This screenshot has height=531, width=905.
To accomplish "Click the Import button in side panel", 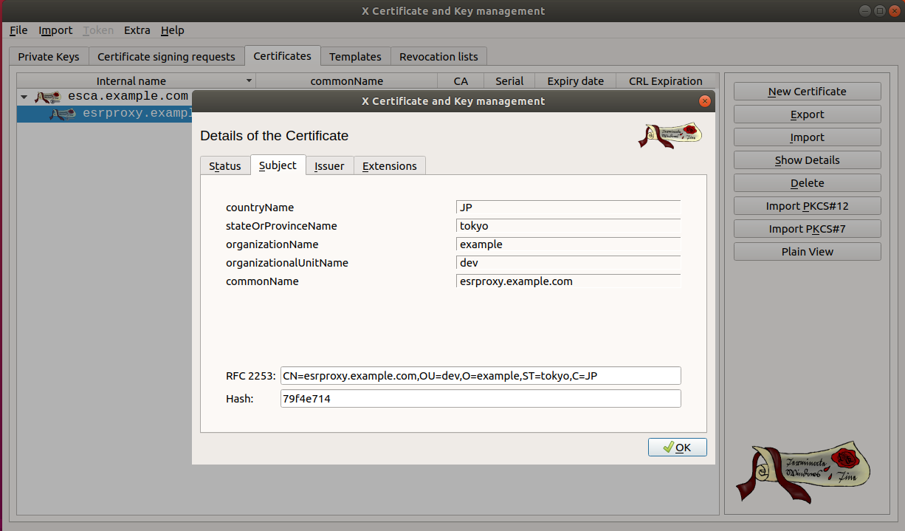I will [808, 137].
